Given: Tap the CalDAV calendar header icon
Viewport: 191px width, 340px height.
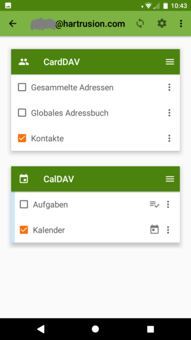Looking at the screenshot, I should click(23, 179).
